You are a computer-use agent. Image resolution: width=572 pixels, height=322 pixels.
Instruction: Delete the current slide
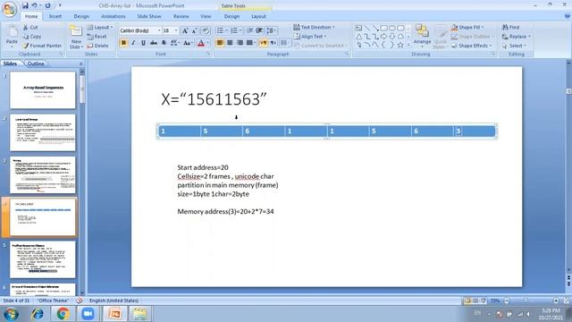point(97,46)
